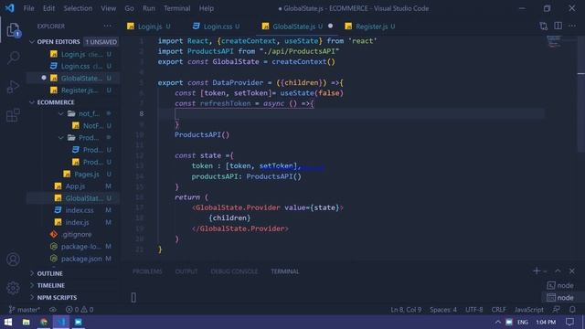The width and height of the screenshot is (585, 329).
Task: Close the terminal panel
Action: (572, 271)
